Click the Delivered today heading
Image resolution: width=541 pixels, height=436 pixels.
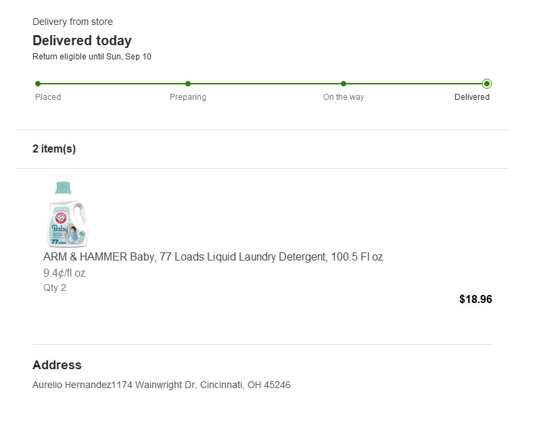82,40
